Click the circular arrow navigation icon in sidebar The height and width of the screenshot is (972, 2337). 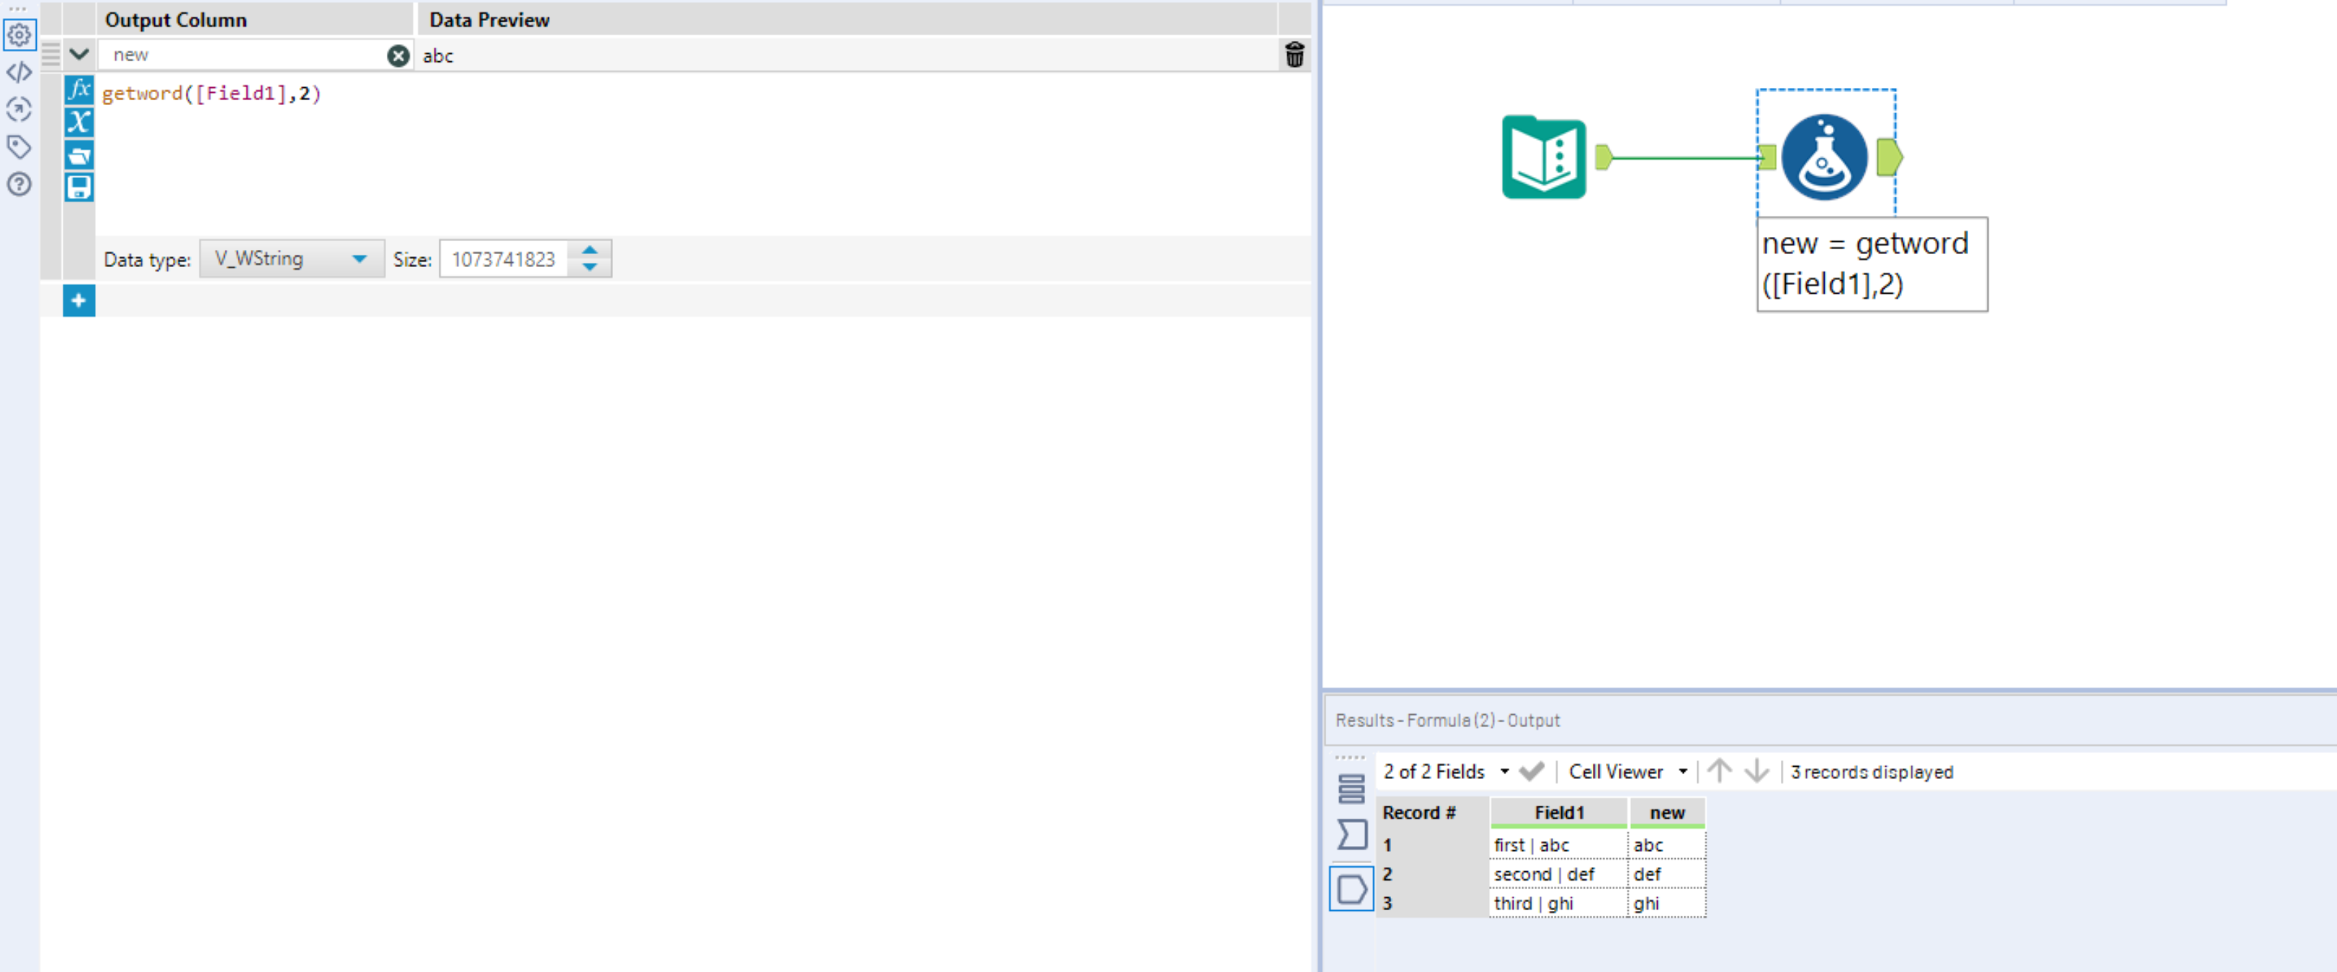click(19, 109)
